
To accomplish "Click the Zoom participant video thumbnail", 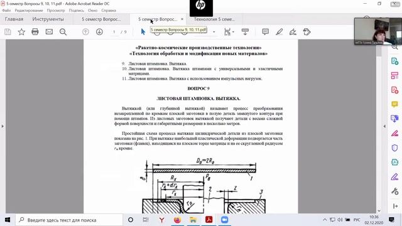I will coord(378,31).
